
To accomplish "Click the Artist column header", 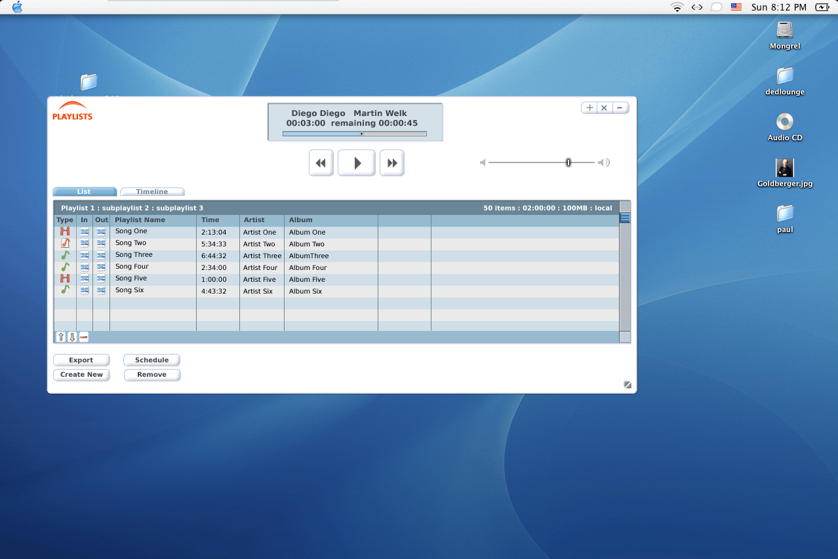I will [254, 220].
